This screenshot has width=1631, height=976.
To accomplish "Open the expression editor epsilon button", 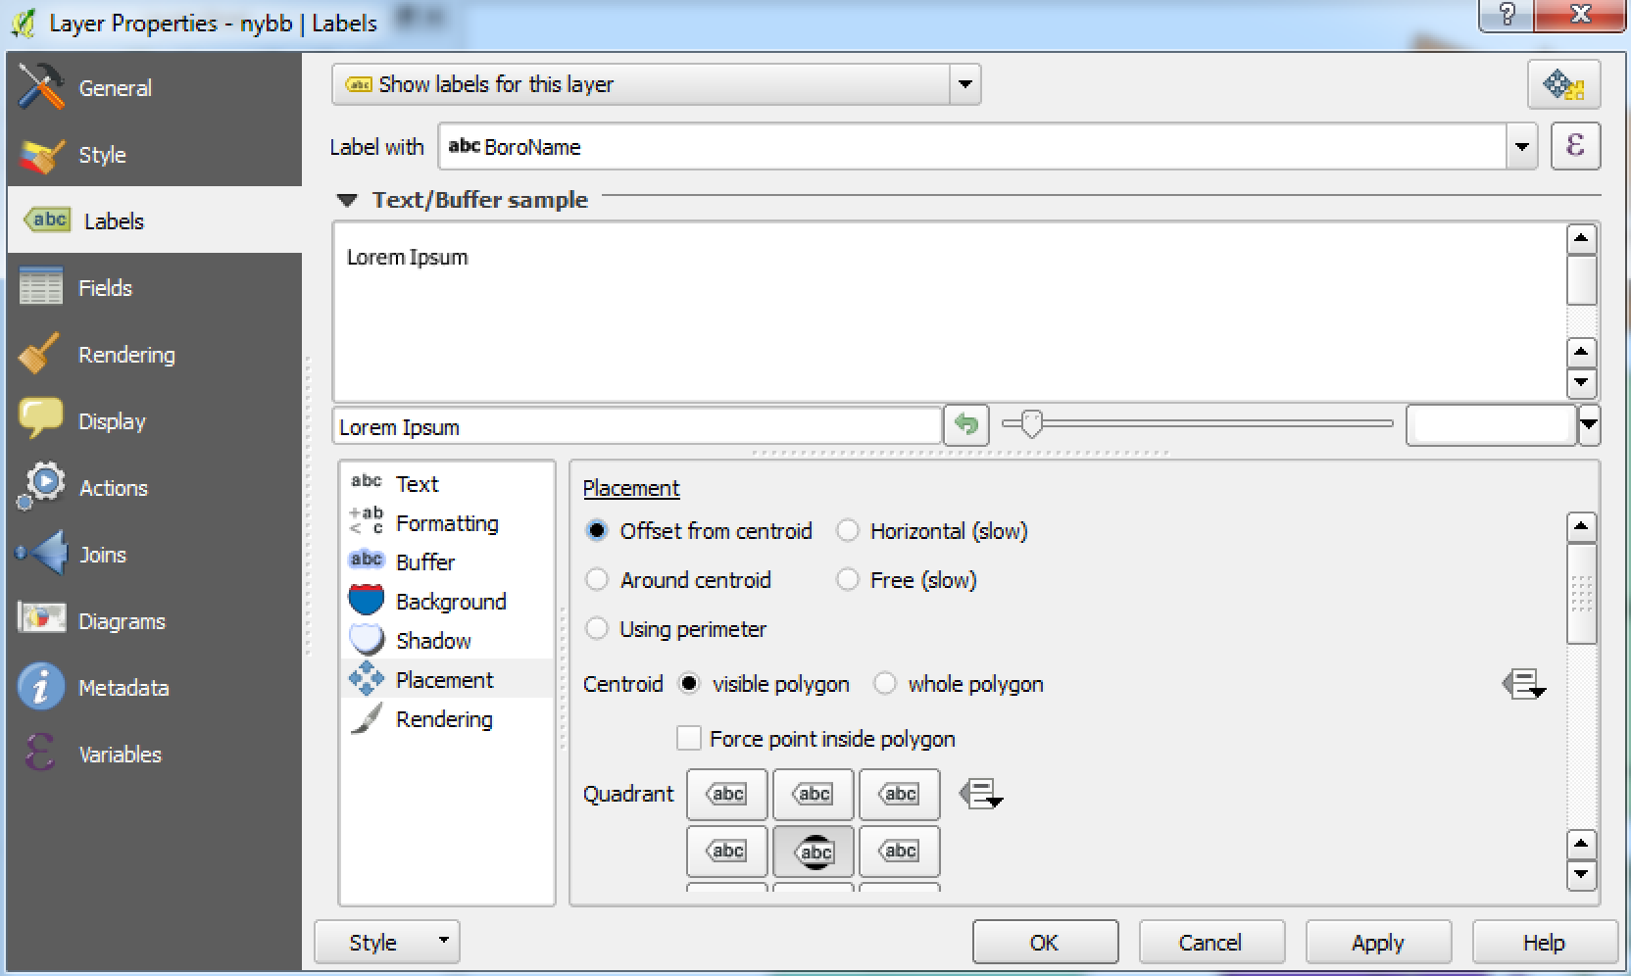I will [x=1575, y=146].
